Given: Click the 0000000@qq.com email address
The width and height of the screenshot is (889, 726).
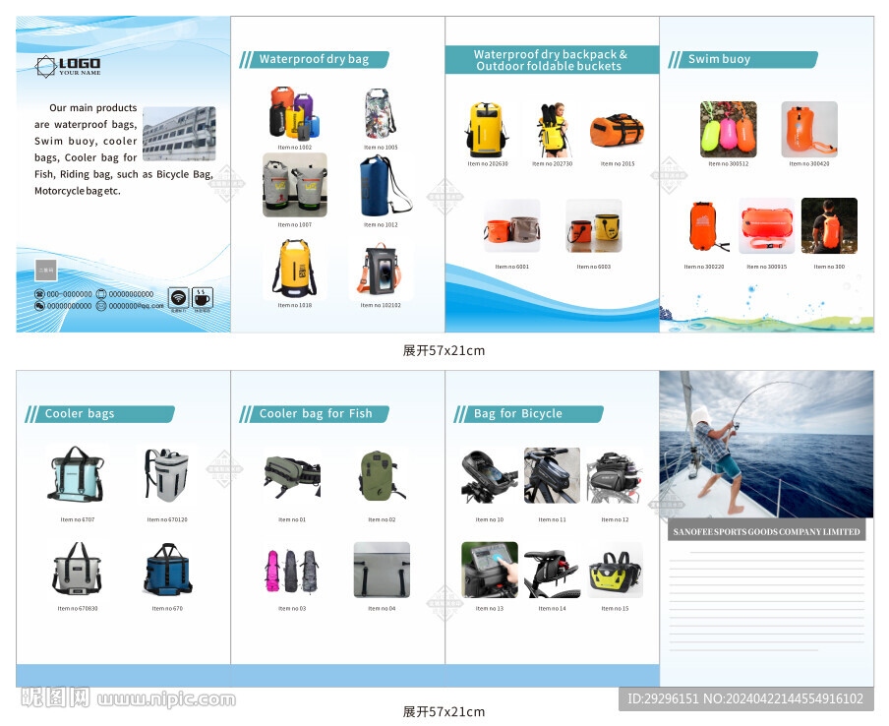Looking at the screenshot, I should (x=136, y=306).
